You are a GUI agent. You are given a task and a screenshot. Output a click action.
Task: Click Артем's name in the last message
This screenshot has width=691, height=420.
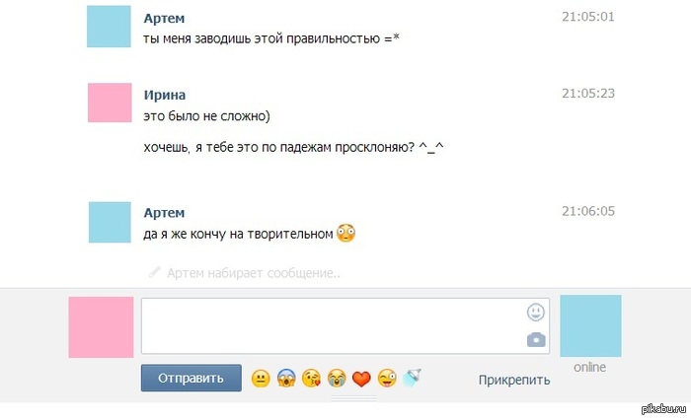(164, 213)
